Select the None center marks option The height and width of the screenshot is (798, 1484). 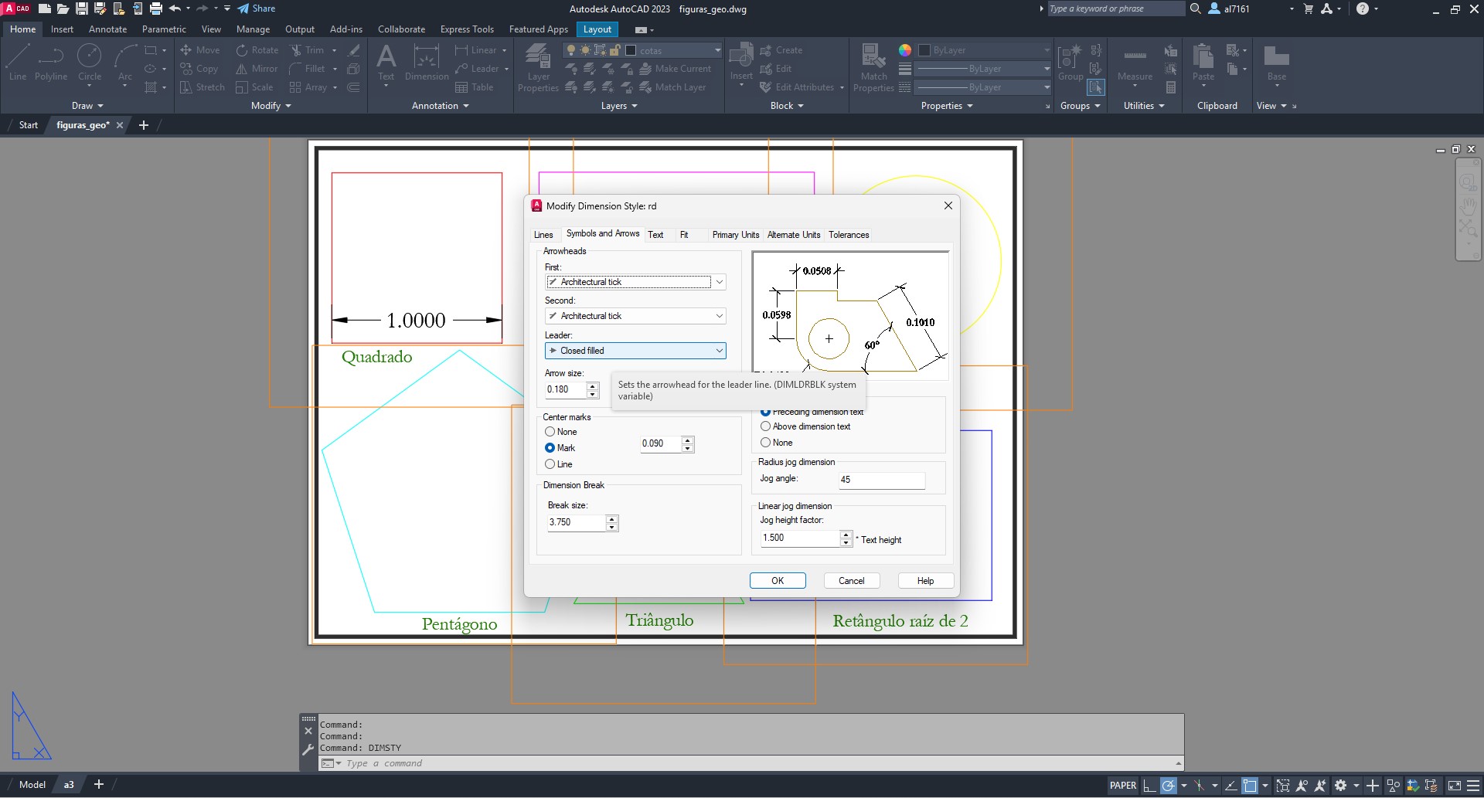point(550,432)
